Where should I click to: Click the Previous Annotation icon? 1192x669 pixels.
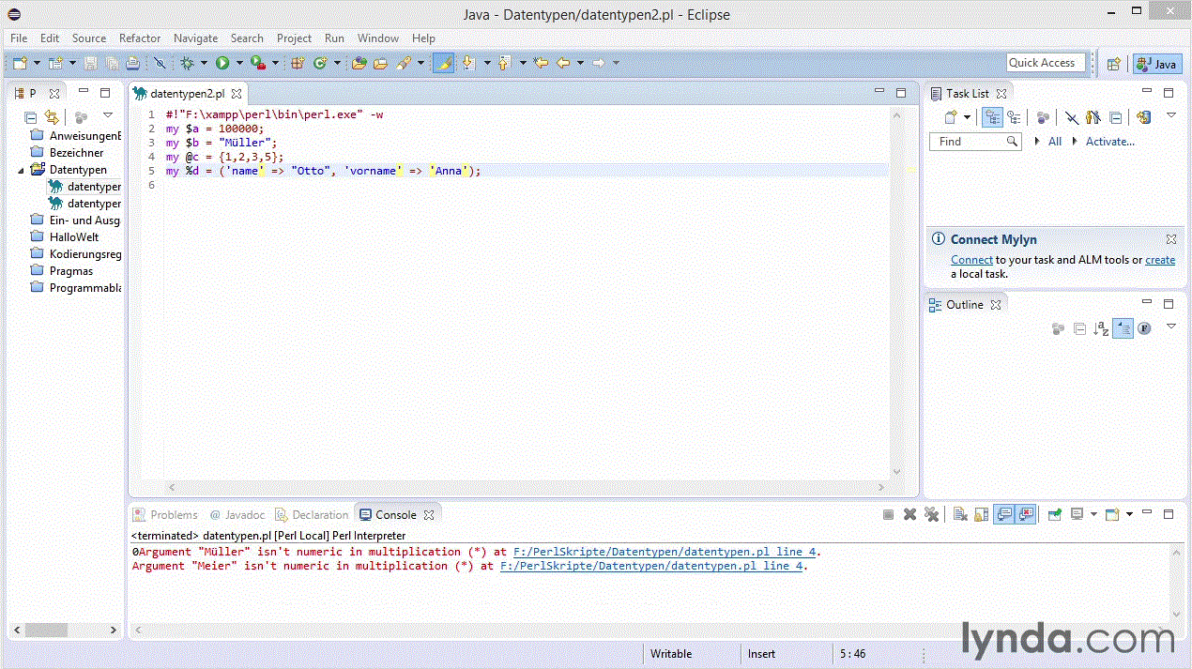click(x=504, y=63)
